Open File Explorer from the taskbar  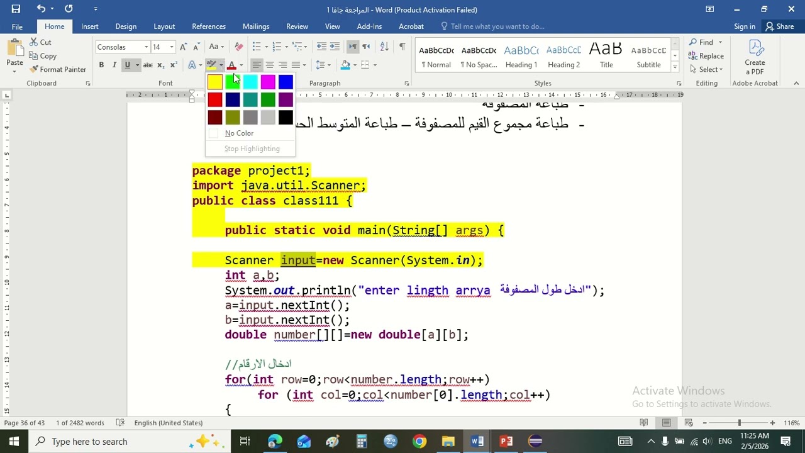pyautogui.click(x=448, y=441)
